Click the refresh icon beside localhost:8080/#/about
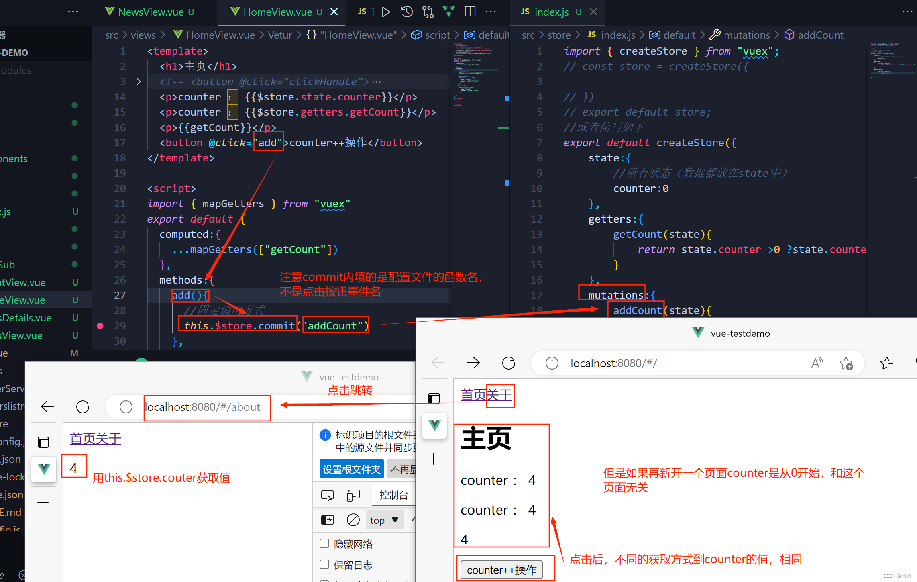 (83, 407)
